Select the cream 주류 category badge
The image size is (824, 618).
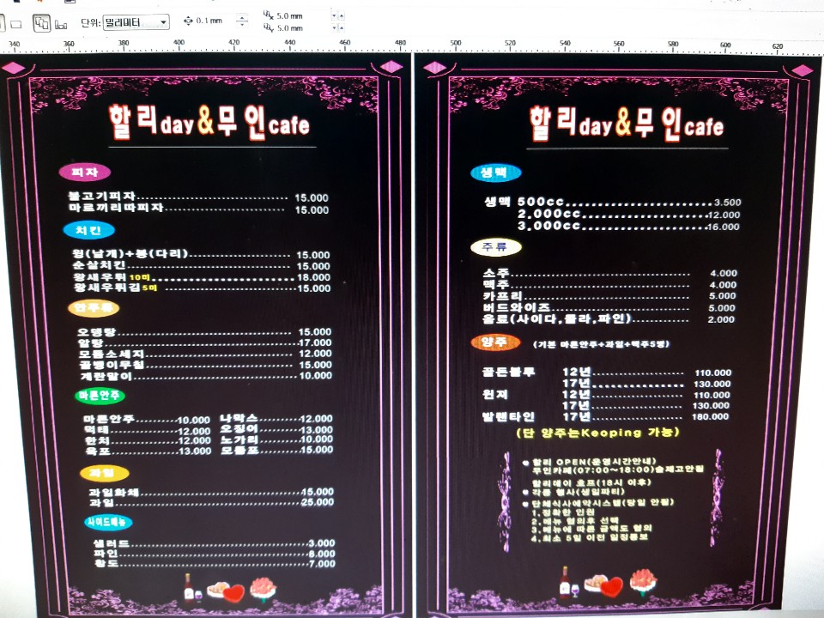(495, 247)
